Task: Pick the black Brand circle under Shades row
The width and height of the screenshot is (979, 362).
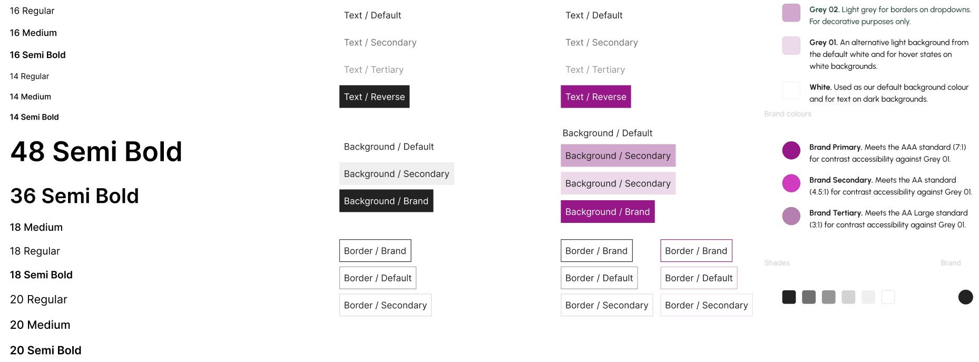Action: coord(965,297)
